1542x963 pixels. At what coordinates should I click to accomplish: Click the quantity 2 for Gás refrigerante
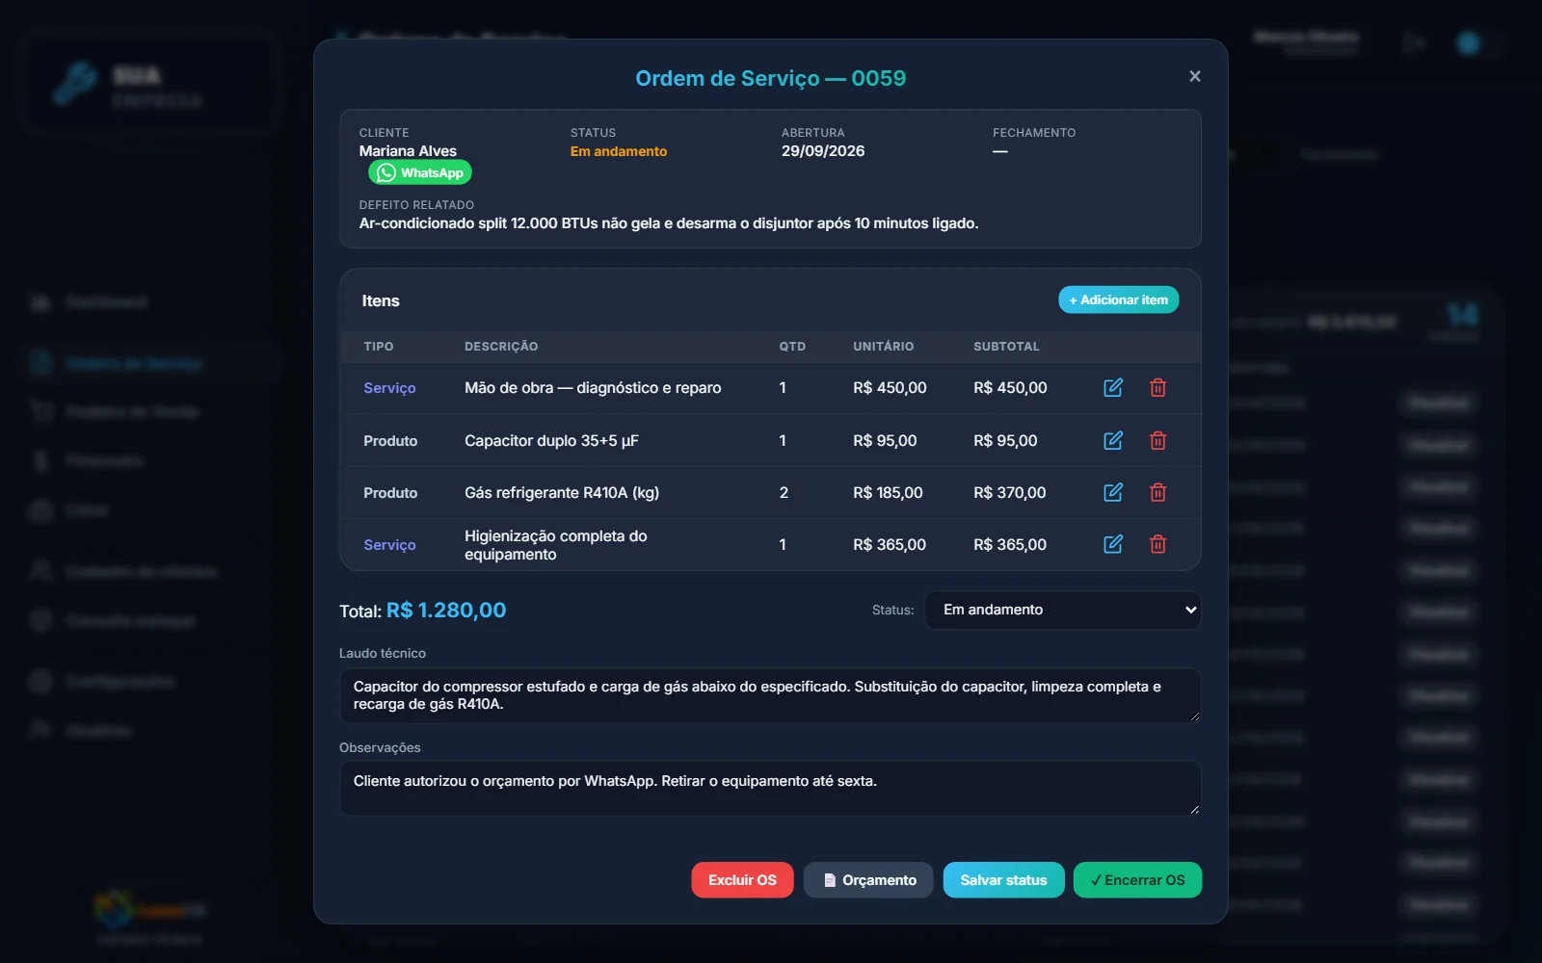point(784,493)
